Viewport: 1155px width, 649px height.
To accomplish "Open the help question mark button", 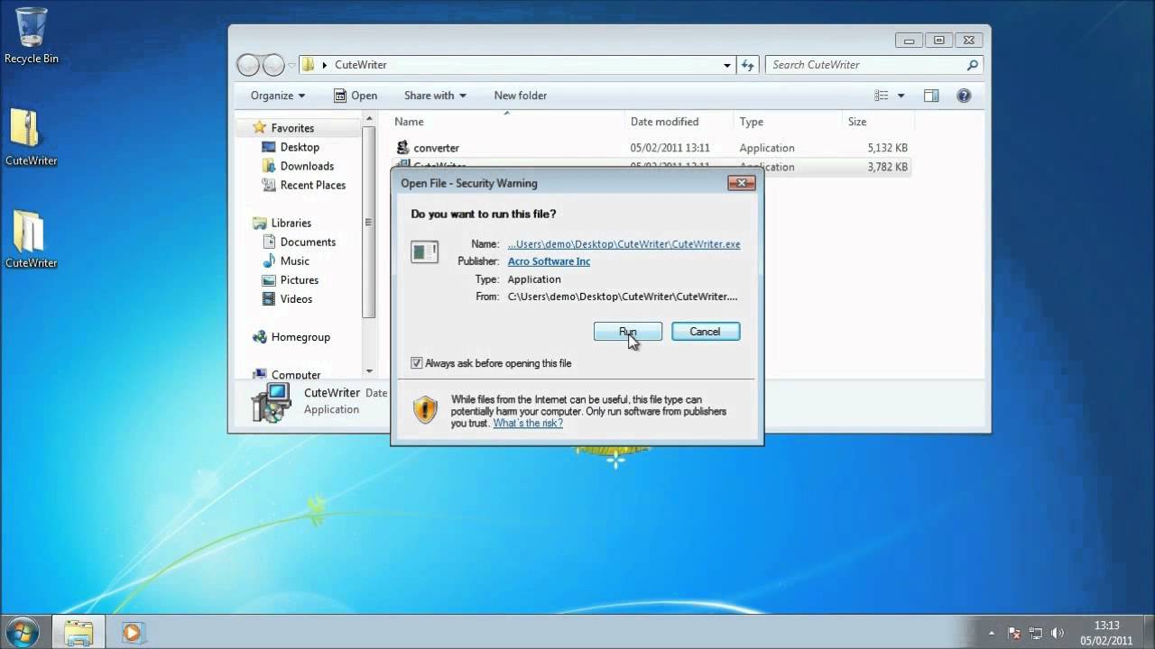I will coord(964,96).
